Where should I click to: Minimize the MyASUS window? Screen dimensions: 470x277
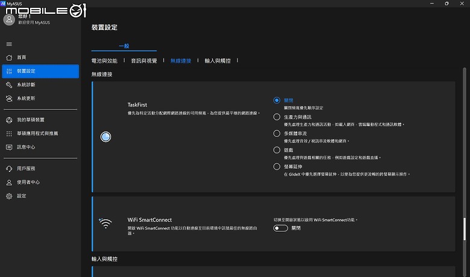[x=432, y=4]
